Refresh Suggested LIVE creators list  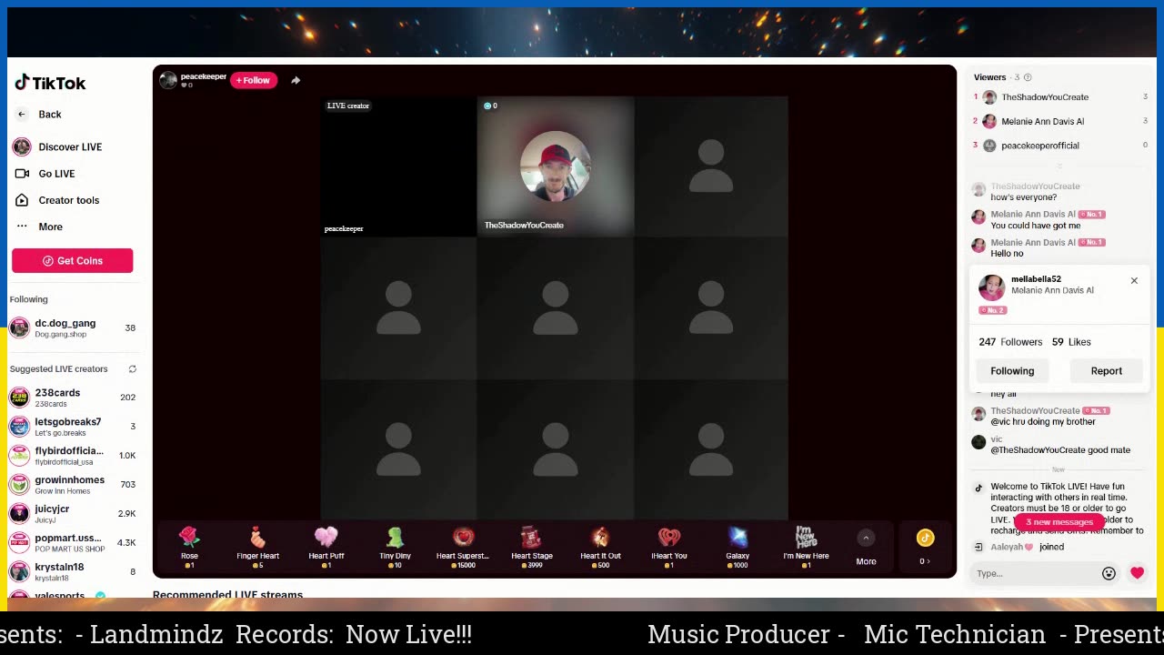pos(132,369)
